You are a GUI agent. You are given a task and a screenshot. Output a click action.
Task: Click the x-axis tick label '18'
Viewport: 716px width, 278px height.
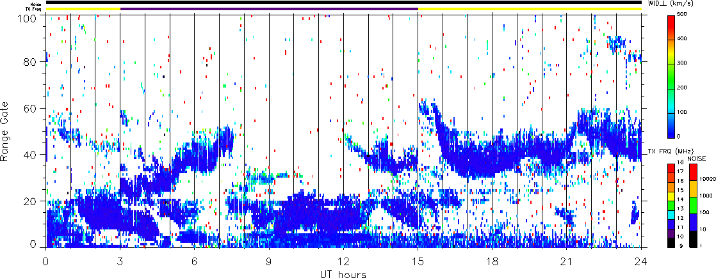pyautogui.click(x=492, y=261)
